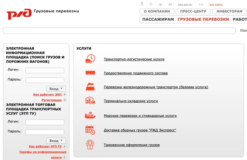Click the ВСЕ САЙТЫ link

click(216, 5)
